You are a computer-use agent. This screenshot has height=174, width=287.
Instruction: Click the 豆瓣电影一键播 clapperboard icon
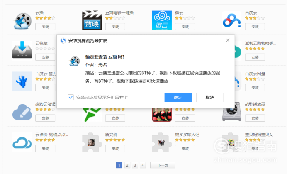(92, 20)
